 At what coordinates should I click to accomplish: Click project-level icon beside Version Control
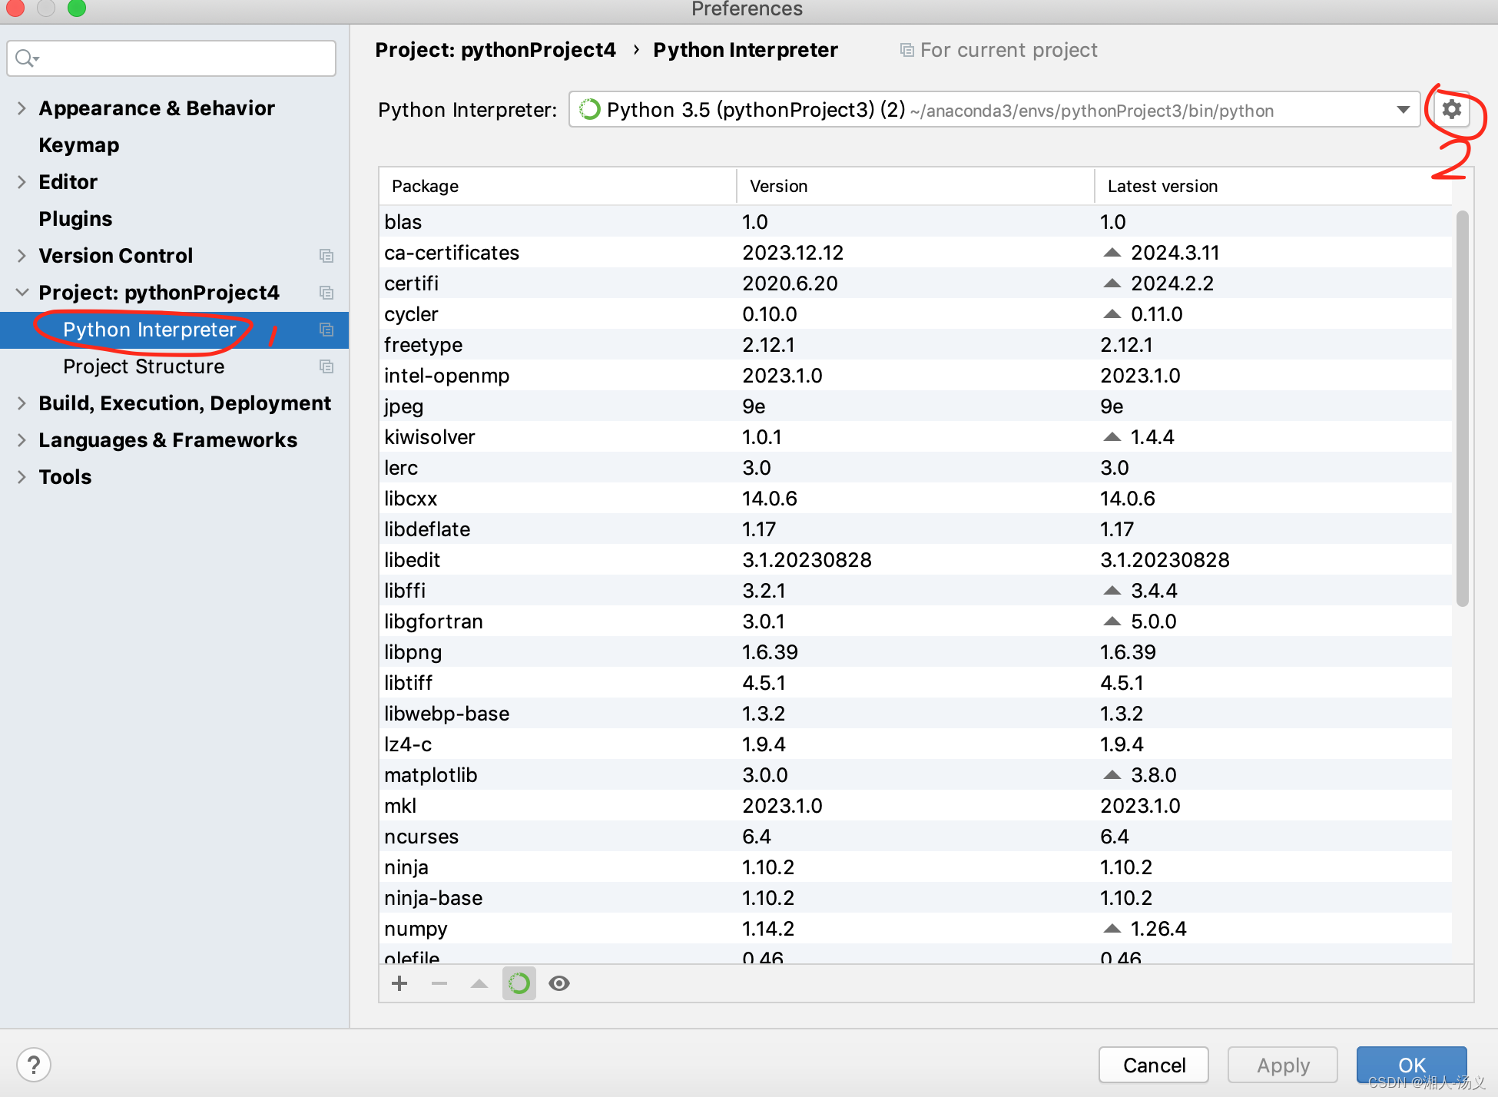[326, 256]
